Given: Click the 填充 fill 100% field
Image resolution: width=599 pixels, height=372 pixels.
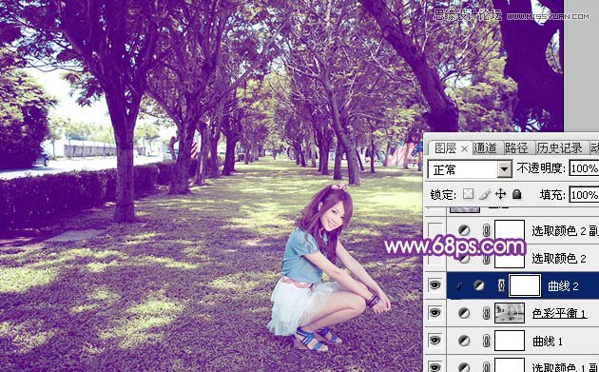Looking at the screenshot, I should [x=585, y=195].
